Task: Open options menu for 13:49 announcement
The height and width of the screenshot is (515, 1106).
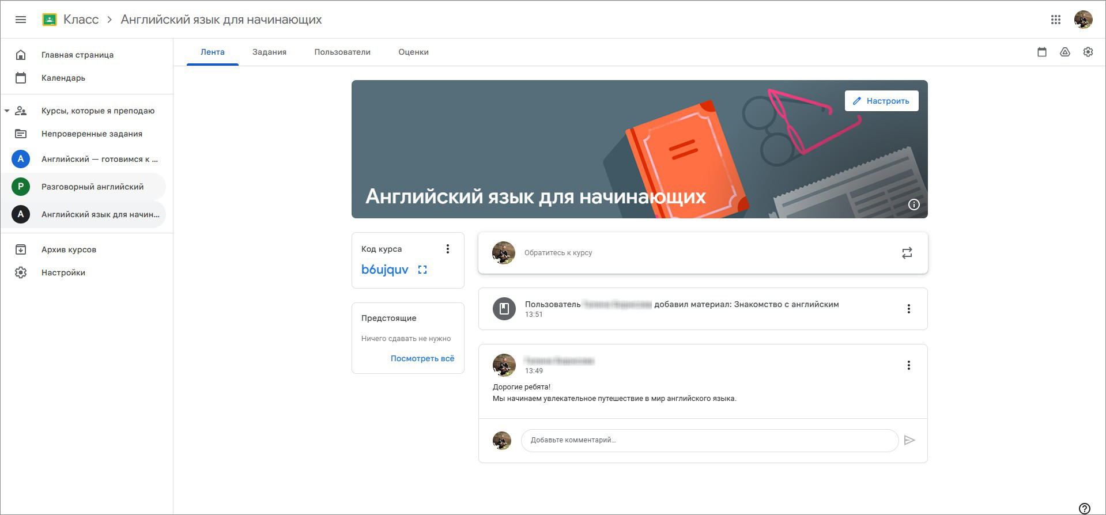Action: point(909,365)
